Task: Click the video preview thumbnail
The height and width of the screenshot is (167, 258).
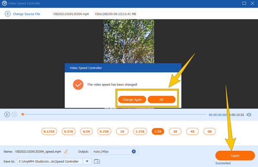Action: [129, 41]
